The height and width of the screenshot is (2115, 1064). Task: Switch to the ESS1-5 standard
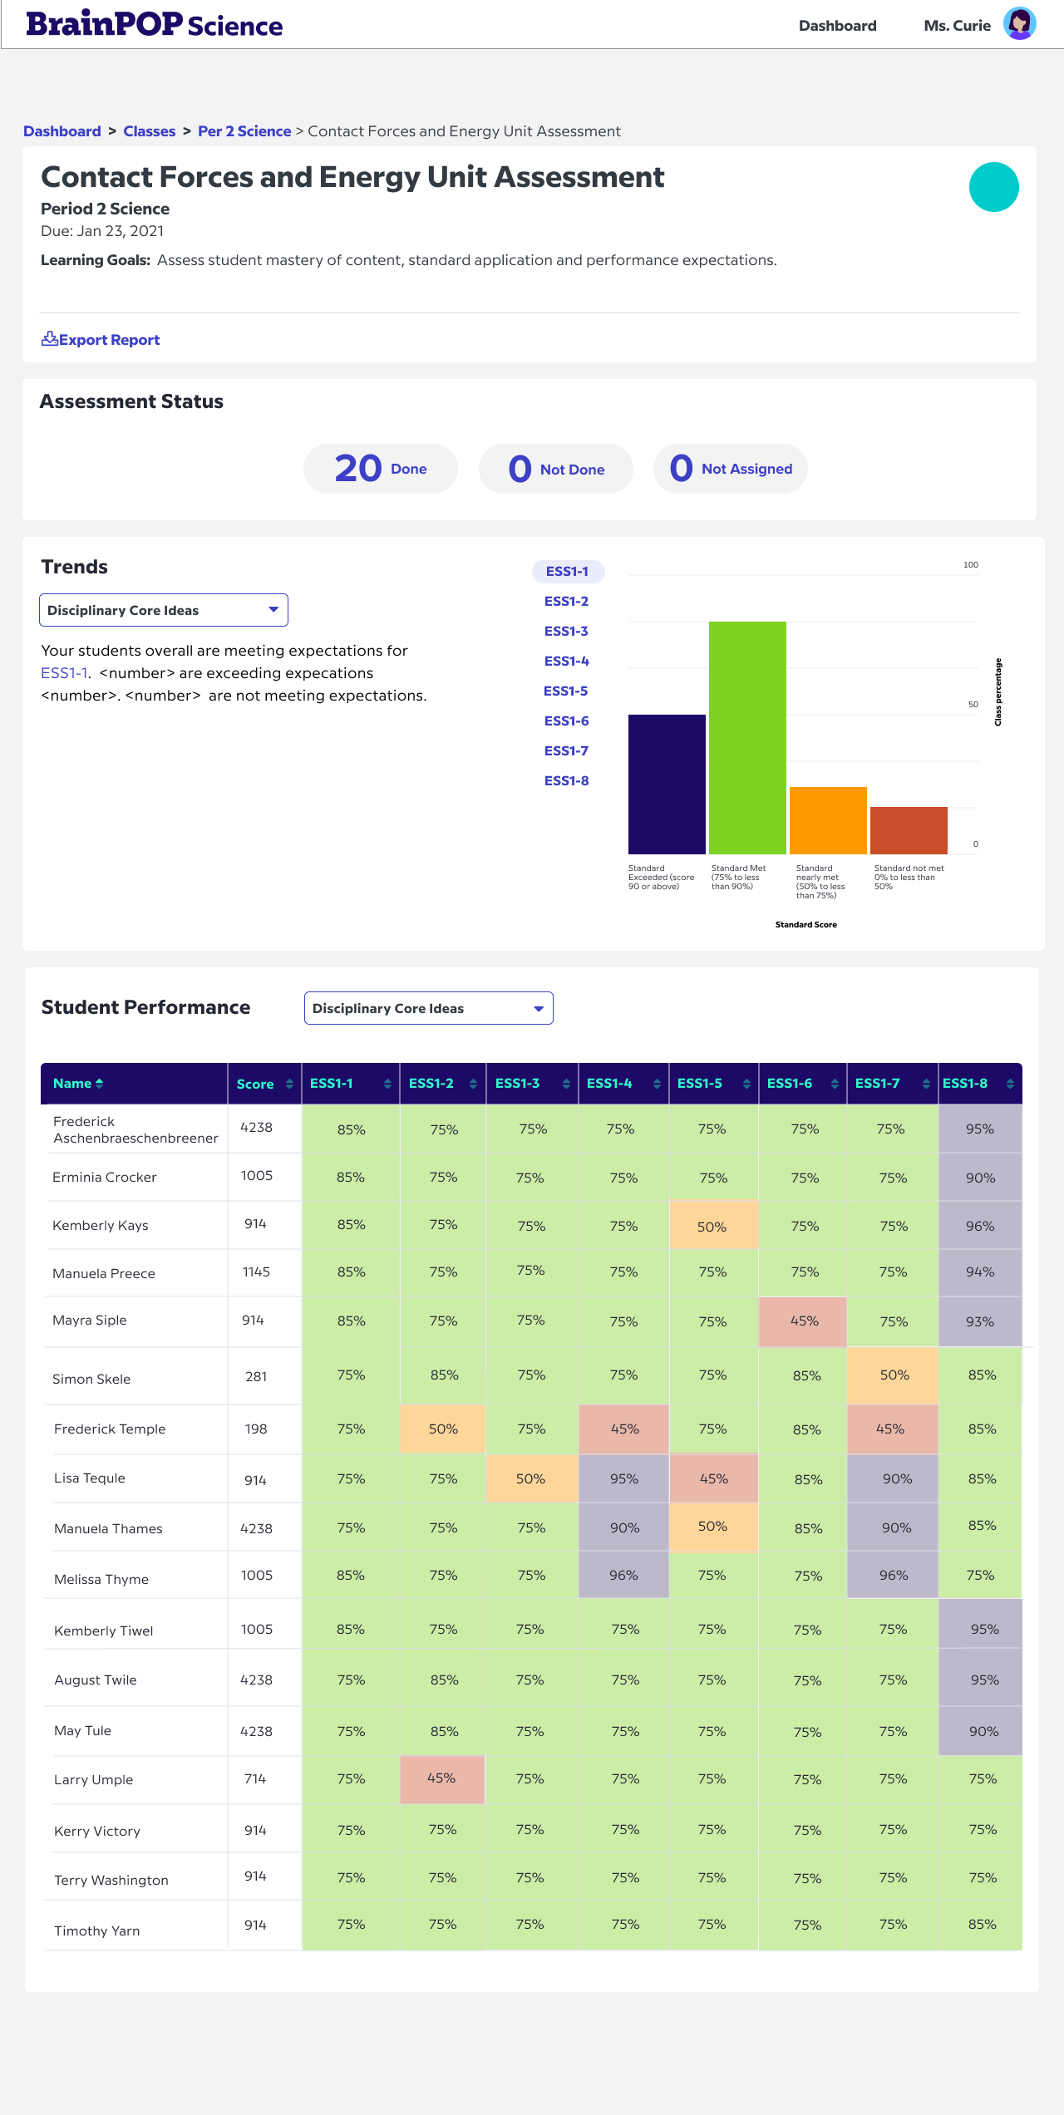click(566, 691)
